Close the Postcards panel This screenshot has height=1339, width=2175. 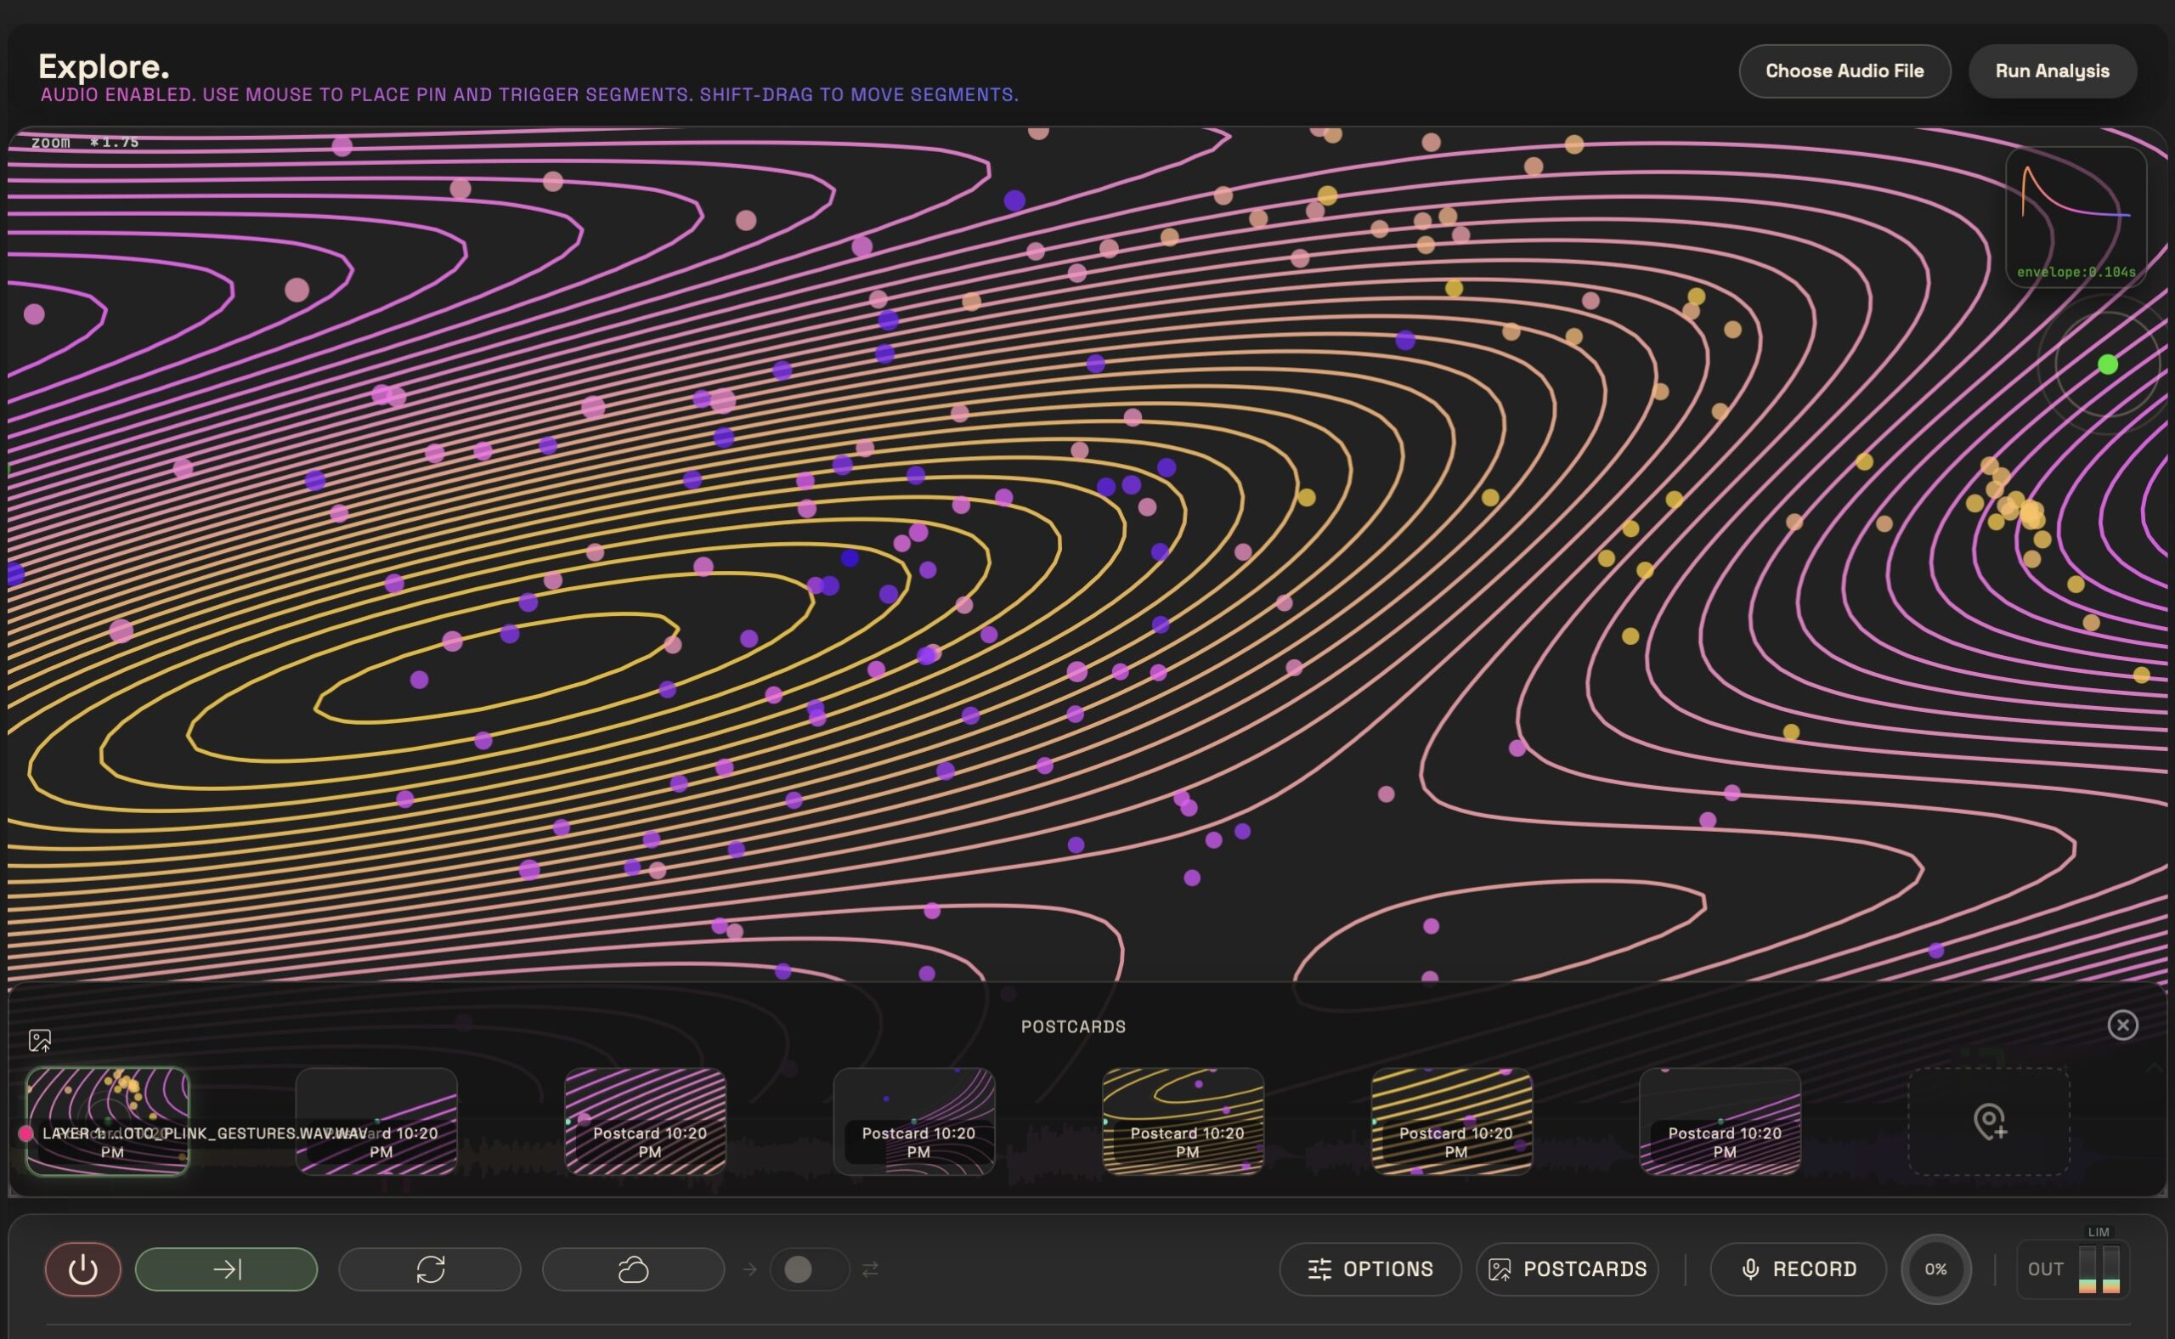tap(2121, 1025)
